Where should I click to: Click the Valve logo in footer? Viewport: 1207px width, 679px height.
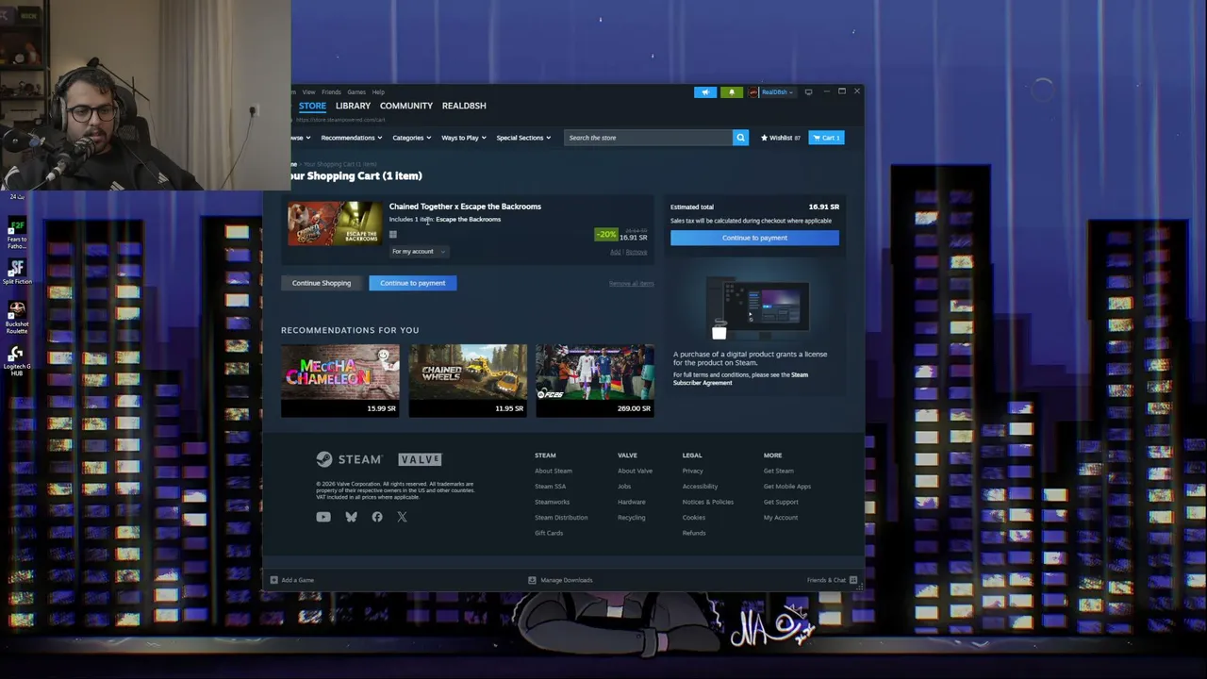pos(420,459)
